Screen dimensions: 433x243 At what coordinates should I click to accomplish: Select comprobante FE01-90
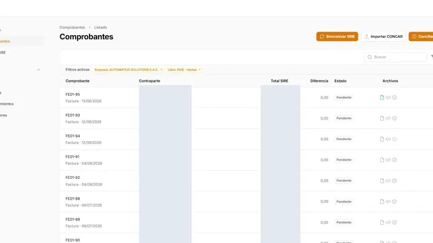click(72, 240)
